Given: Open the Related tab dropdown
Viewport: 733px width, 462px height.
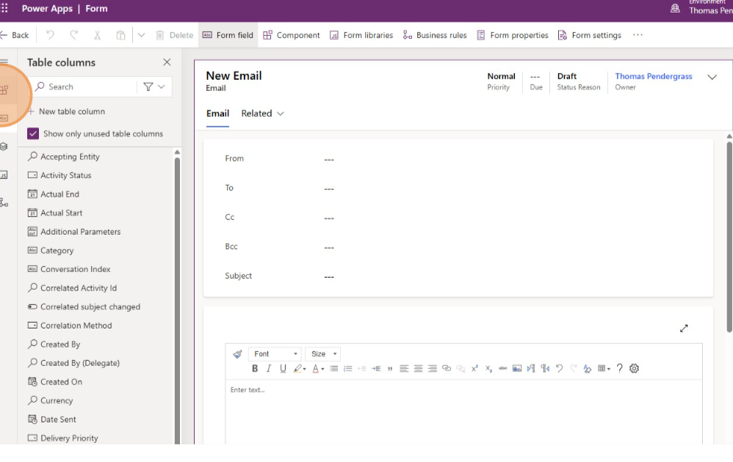Looking at the screenshot, I should [x=263, y=114].
